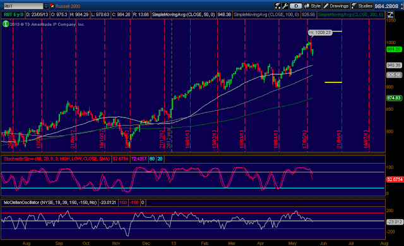The width and height of the screenshot is (404, 246).
Task: Click the McClellan -150 level cell
Action: click(x=134, y=203)
